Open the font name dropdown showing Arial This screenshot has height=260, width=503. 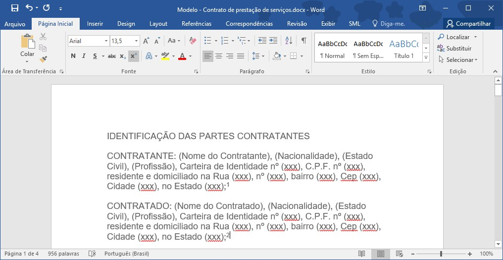click(x=106, y=41)
